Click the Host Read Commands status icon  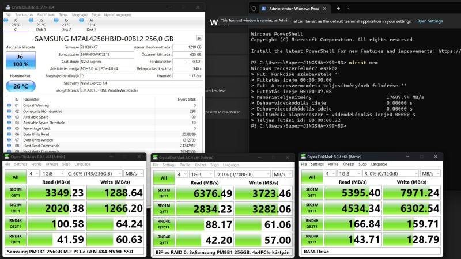(x=9, y=146)
